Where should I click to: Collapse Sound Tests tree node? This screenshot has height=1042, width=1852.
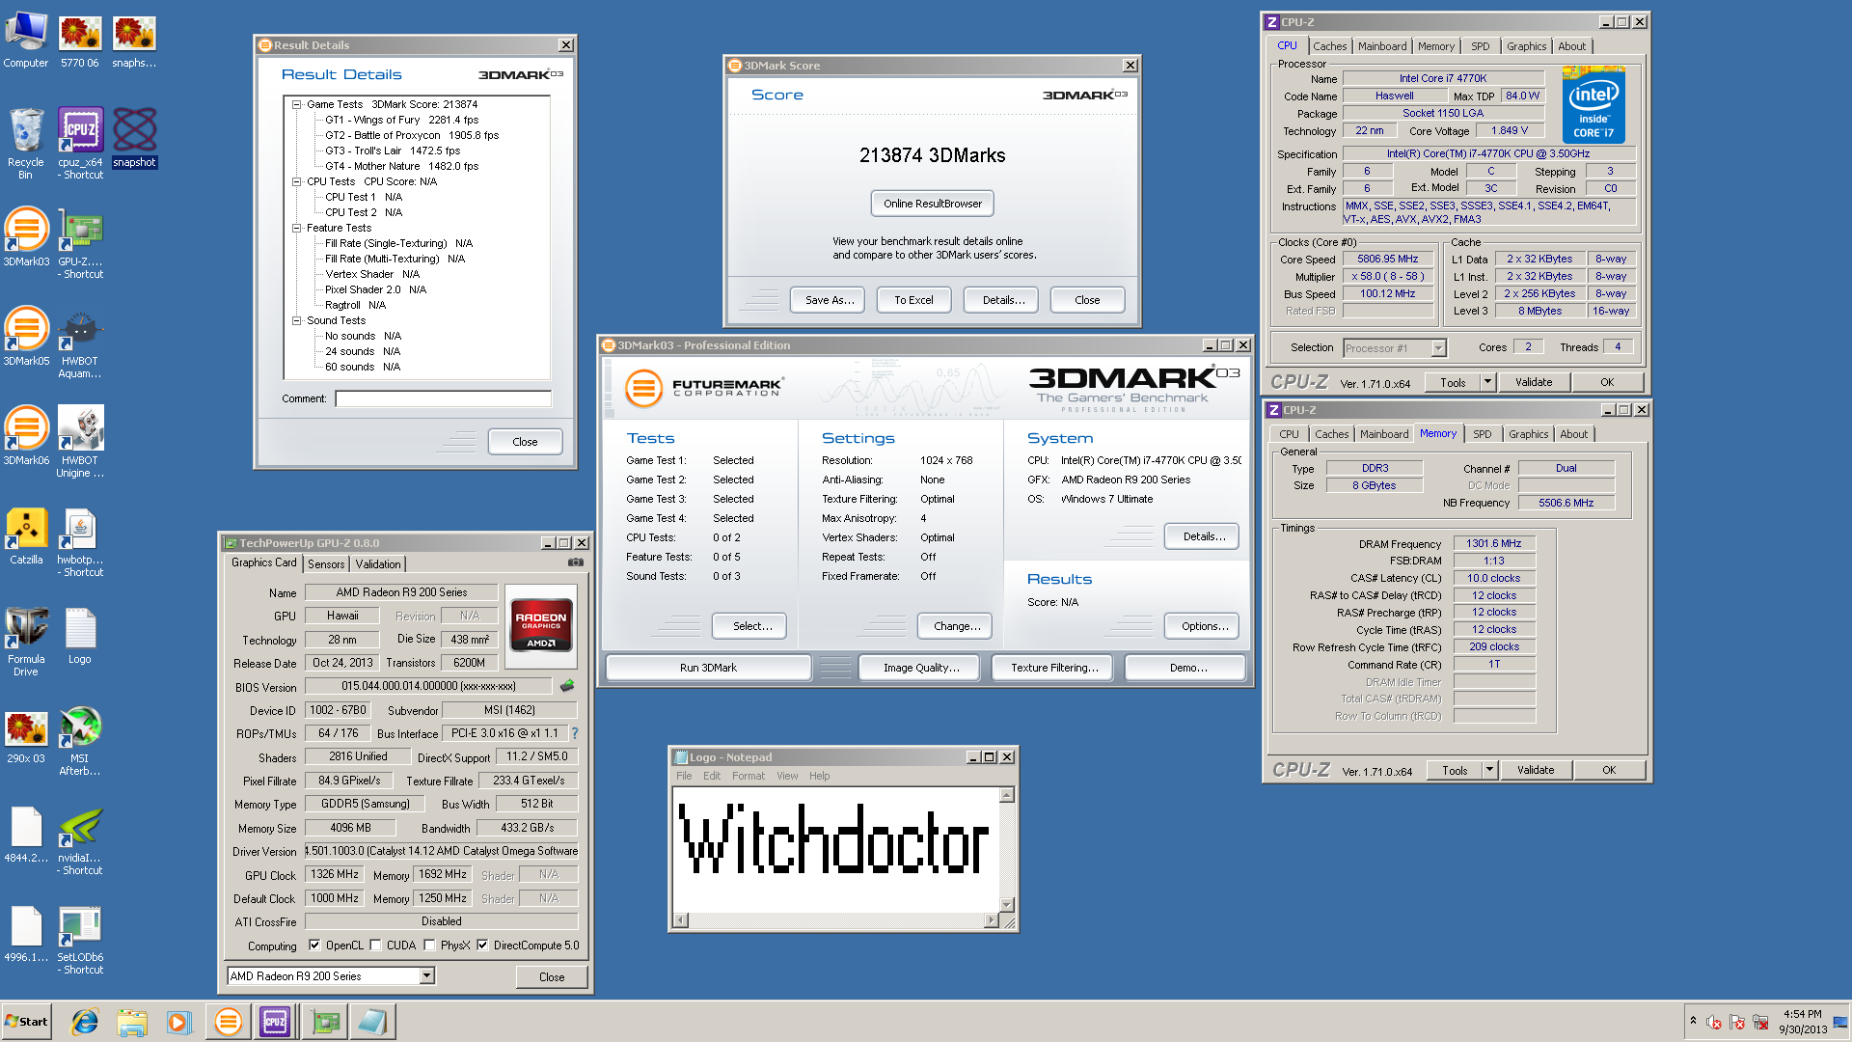[x=297, y=320]
